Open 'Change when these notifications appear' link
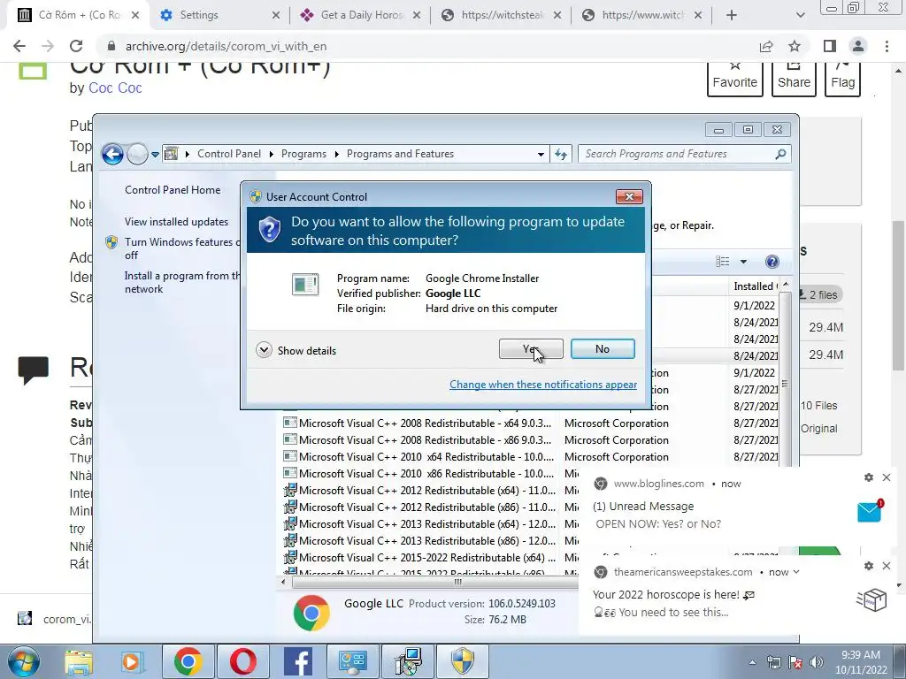 (x=543, y=385)
